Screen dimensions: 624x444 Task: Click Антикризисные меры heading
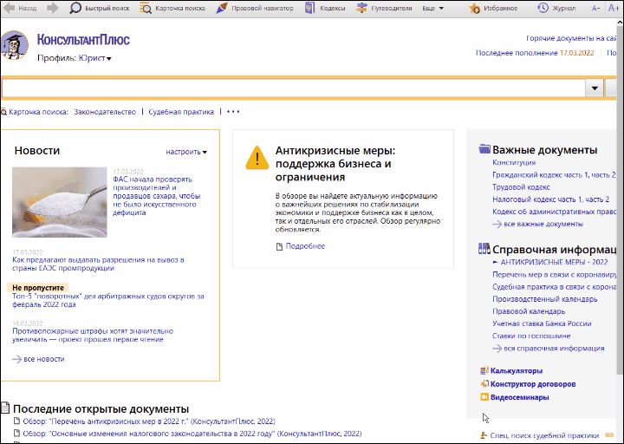point(335,164)
